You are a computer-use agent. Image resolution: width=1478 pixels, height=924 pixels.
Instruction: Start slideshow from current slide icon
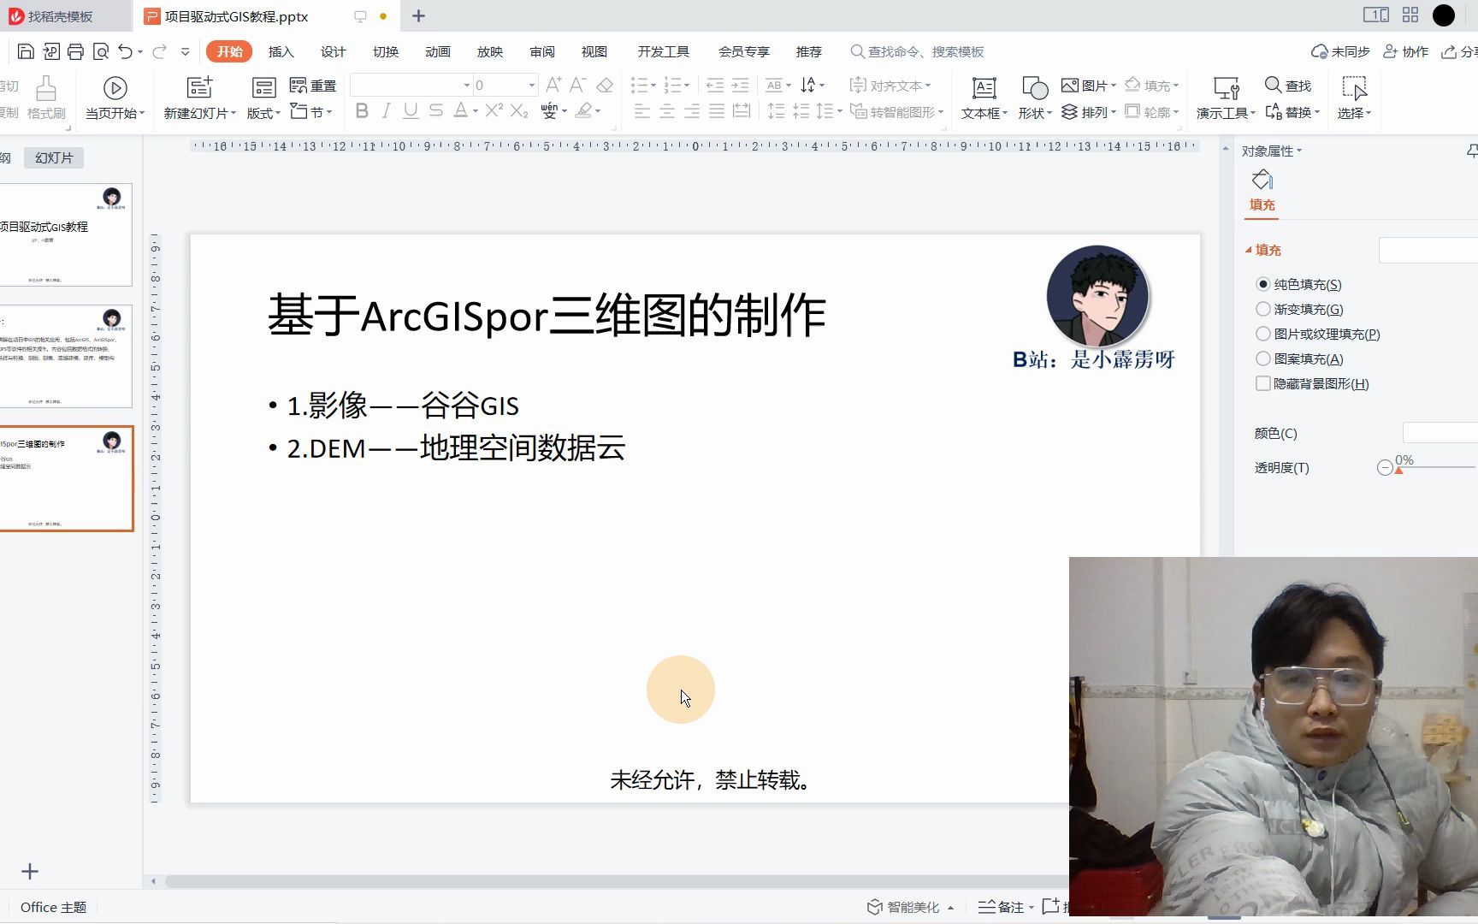(115, 87)
